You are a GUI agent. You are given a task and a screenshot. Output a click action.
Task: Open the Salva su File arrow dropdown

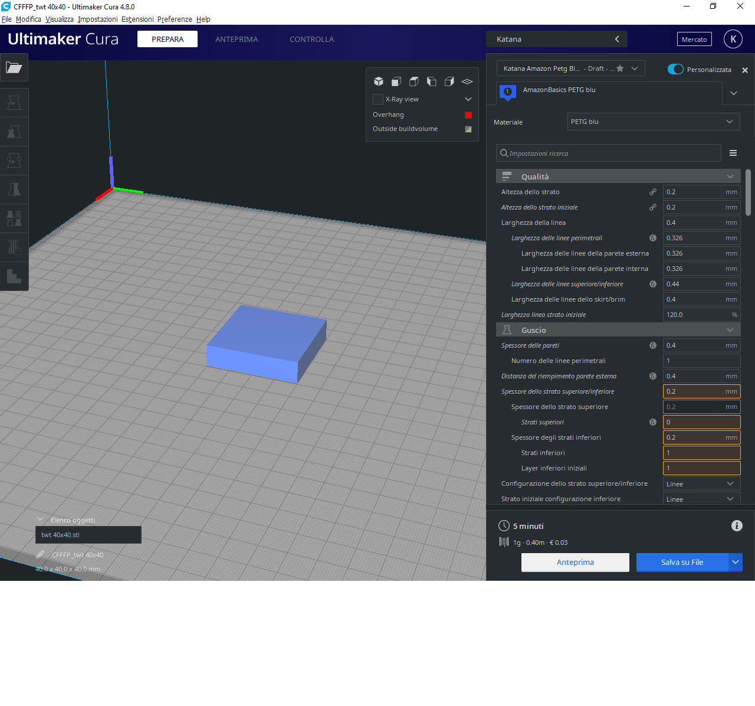736,562
